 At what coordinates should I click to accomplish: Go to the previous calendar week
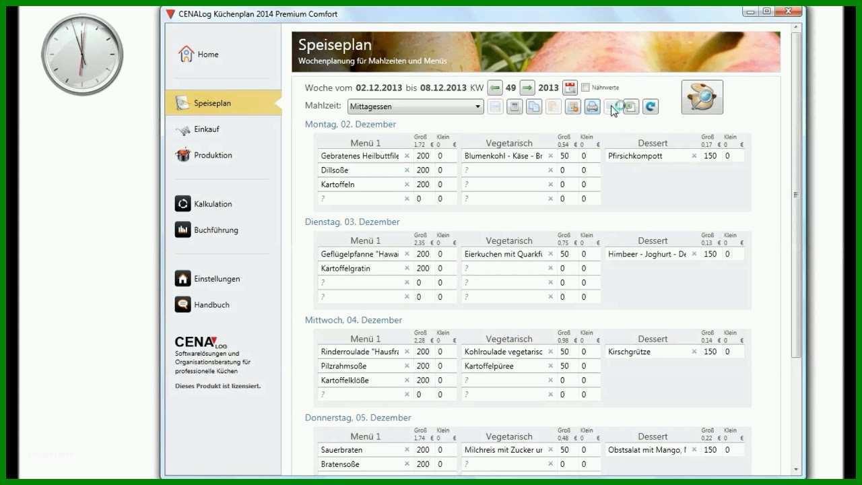[x=495, y=88]
